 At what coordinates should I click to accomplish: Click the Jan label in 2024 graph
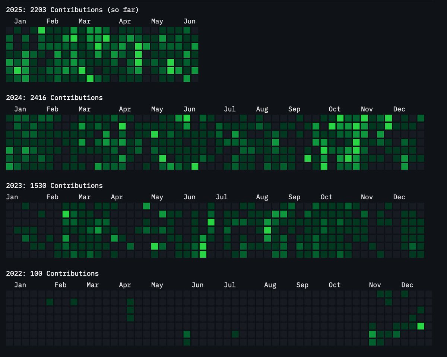point(20,109)
